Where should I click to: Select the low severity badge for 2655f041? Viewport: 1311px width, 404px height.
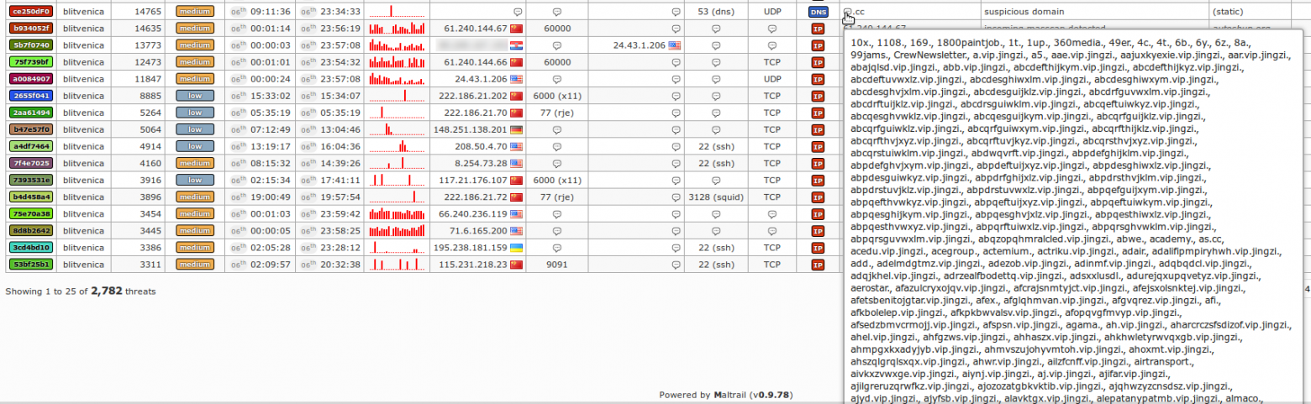194,96
